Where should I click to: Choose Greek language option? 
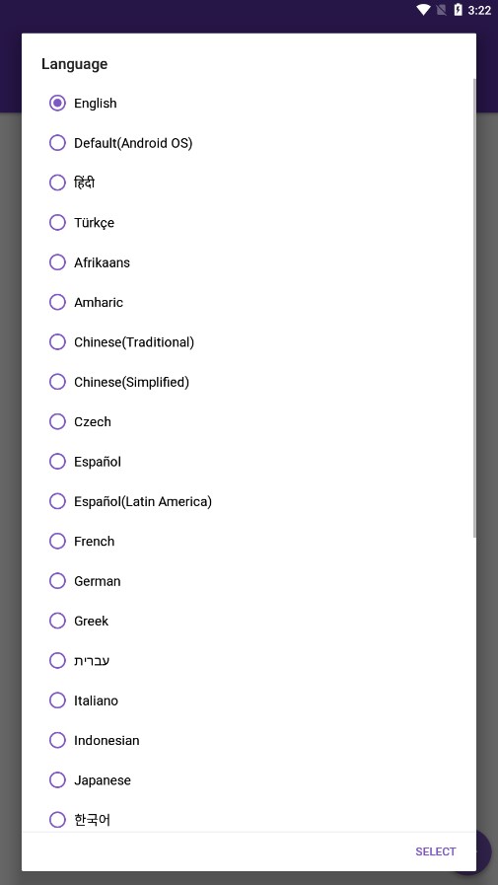249,621
